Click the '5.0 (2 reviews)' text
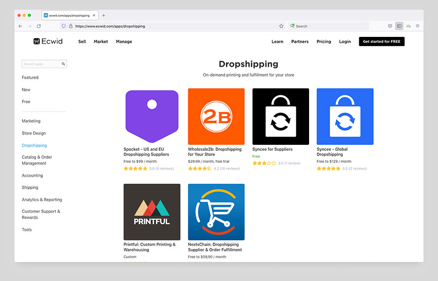Screen dimensions: 438x281 [354, 169]
